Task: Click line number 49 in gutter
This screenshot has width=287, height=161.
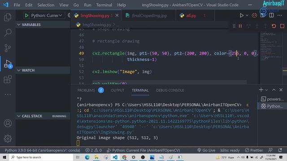Action: pos(81,53)
